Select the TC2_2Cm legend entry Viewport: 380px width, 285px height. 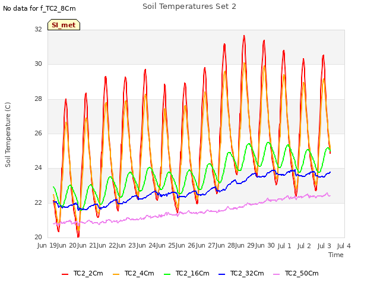tap(83, 273)
